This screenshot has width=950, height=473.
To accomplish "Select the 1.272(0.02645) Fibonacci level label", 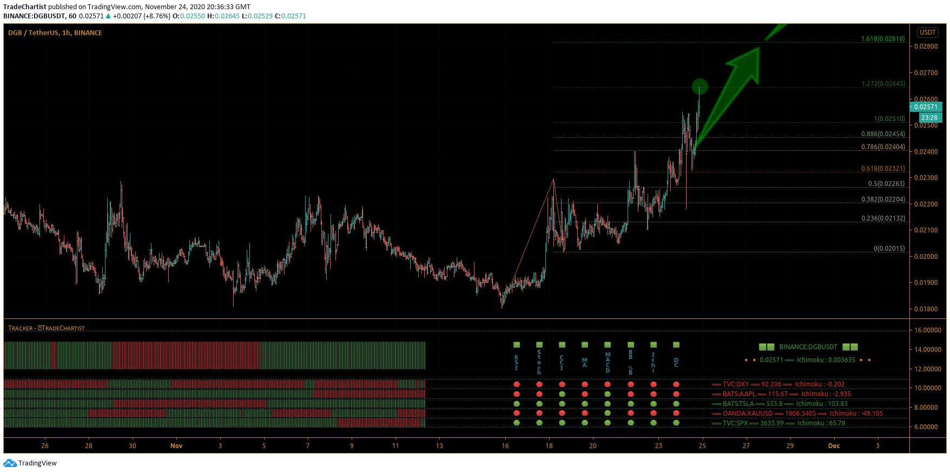I will pos(883,84).
